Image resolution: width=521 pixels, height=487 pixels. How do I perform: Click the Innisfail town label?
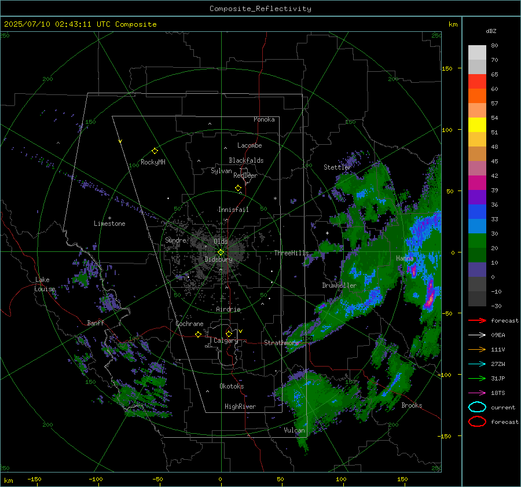(233, 210)
